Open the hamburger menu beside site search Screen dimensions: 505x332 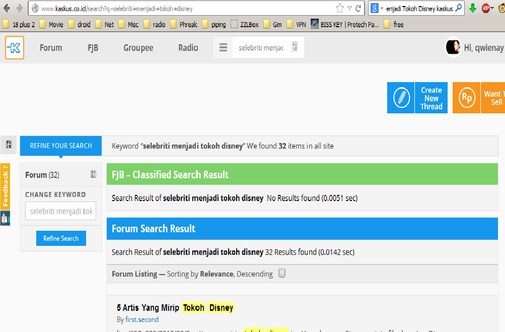pos(223,48)
